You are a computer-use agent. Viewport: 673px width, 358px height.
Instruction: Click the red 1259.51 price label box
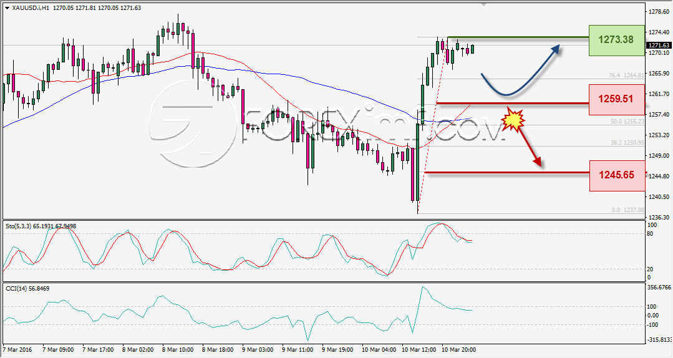coord(616,99)
